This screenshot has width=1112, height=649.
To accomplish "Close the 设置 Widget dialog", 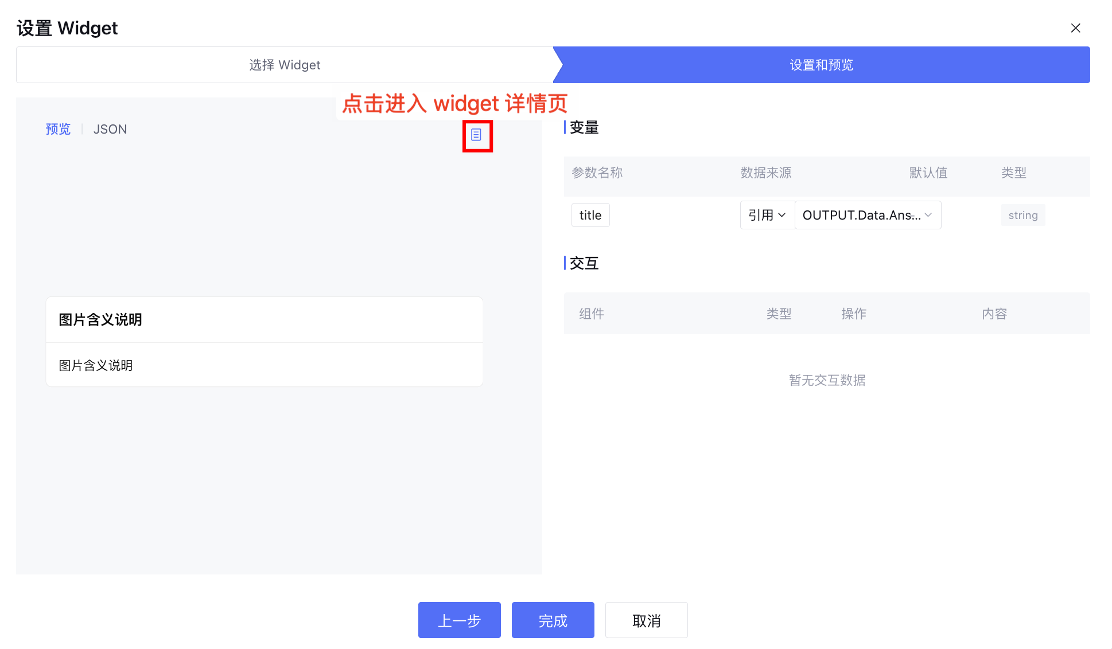I will coord(1075,28).
